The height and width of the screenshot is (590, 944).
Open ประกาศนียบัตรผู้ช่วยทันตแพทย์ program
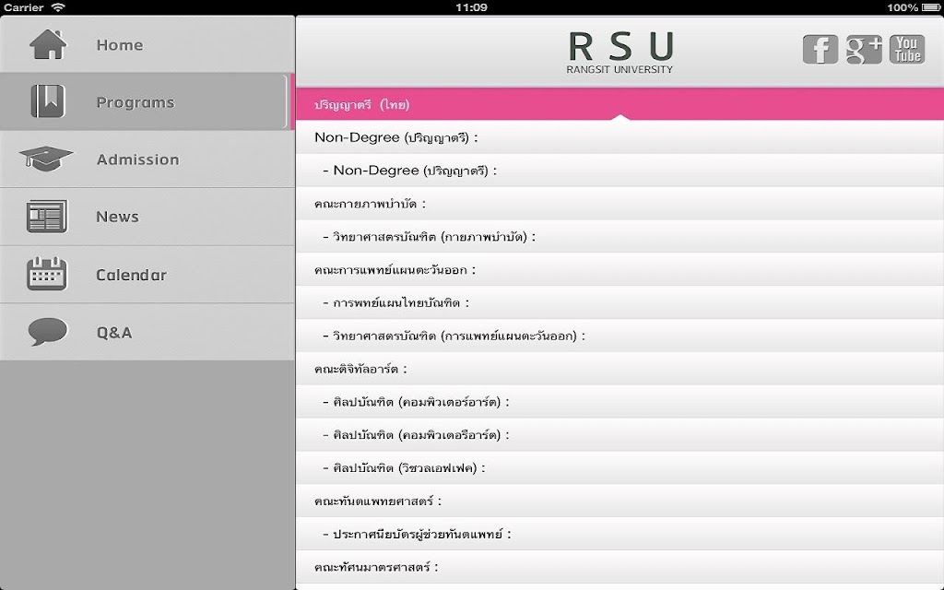tap(620, 534)
